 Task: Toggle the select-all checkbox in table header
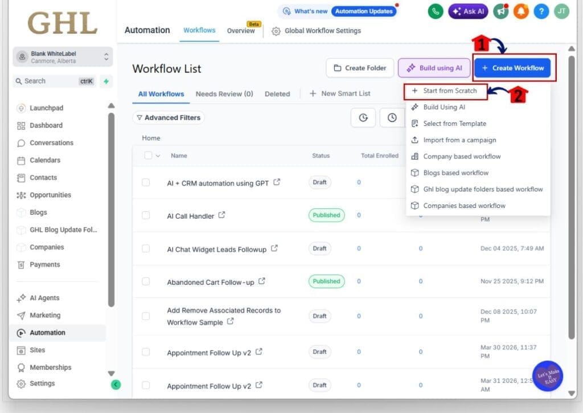[x=148, y=156]
